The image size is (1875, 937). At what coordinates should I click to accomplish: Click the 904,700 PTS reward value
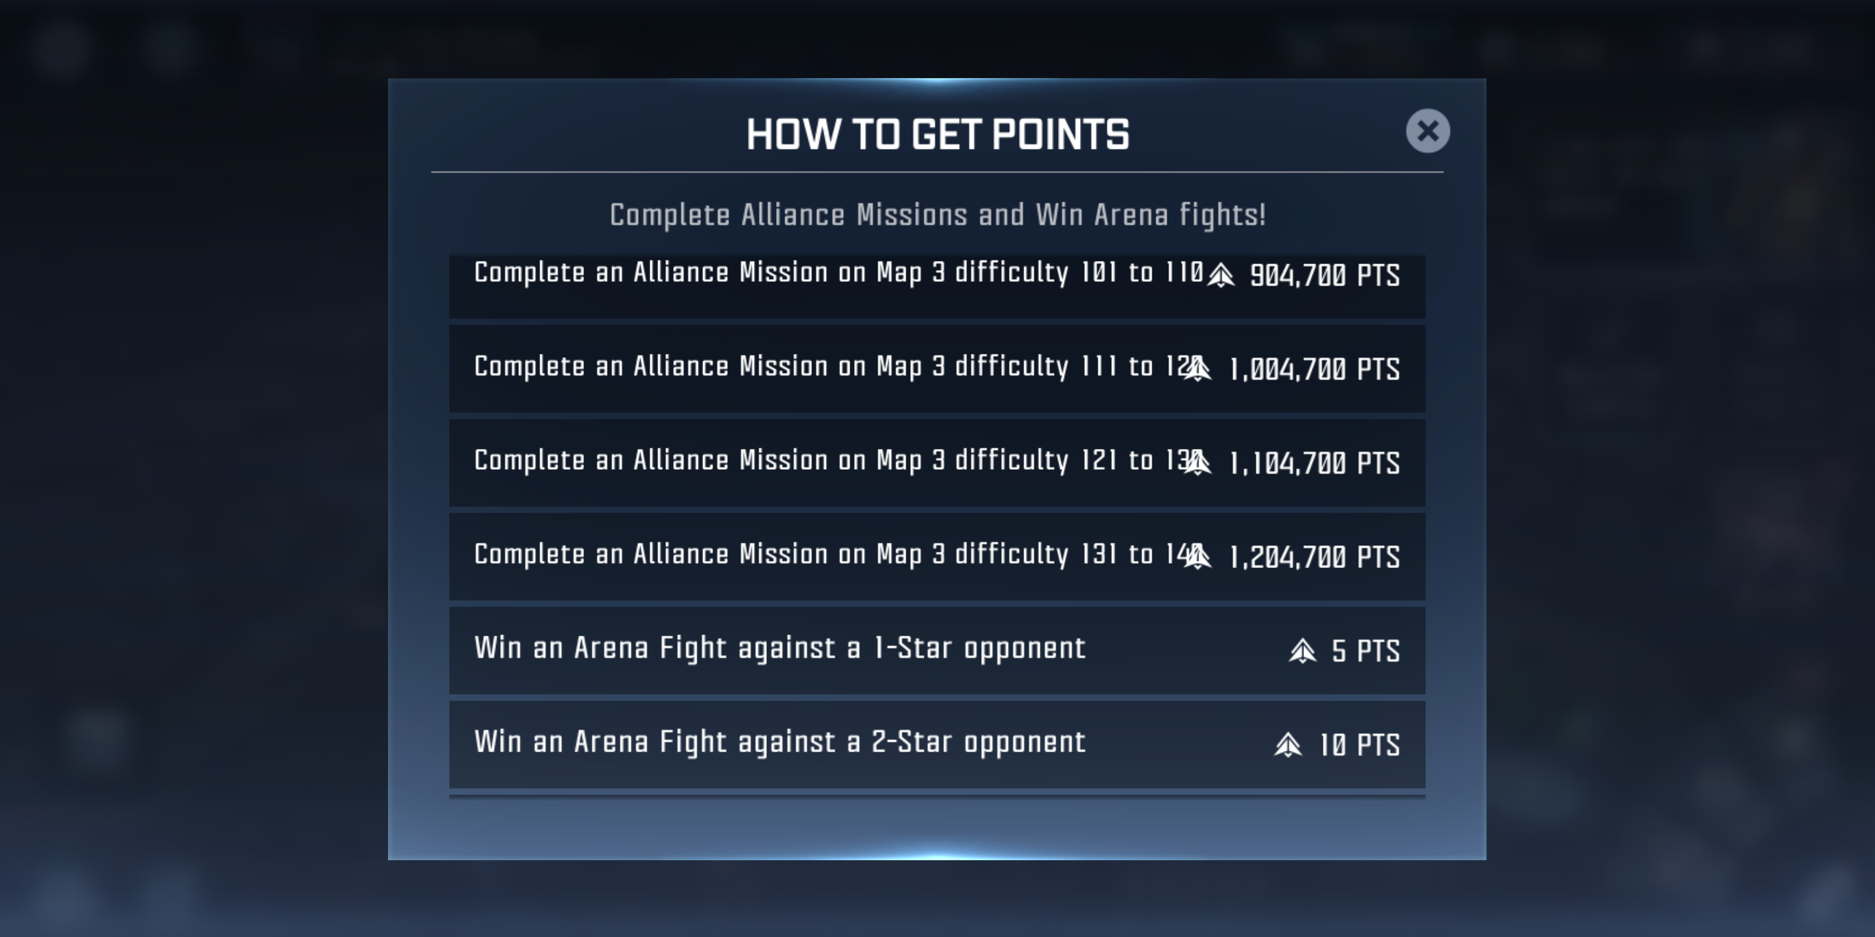1325,275
